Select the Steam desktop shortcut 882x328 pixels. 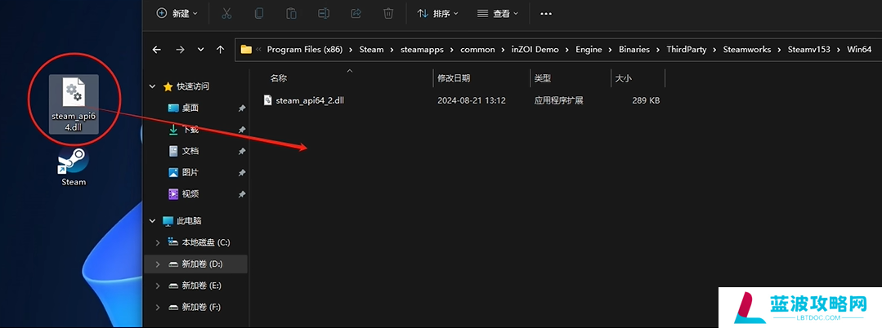click(x=74, y=166)
